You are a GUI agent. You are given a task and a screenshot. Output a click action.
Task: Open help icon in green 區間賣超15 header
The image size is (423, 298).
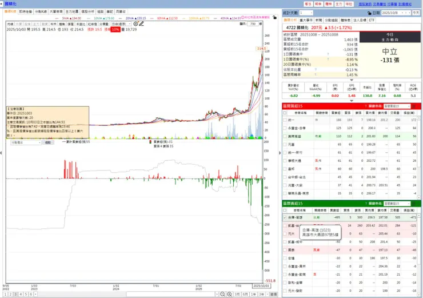coord(366,204)
